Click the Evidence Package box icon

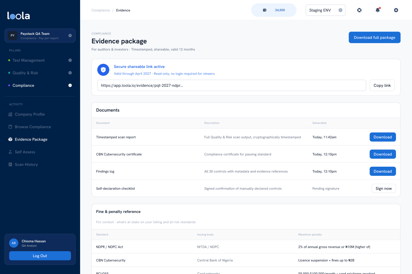pyautogui.click(x=10, y=139)
